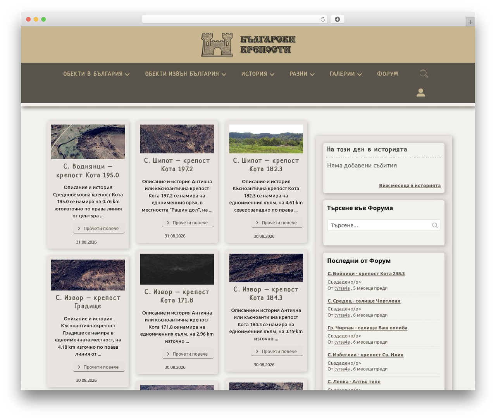Screen dimensions: 496x420
Task: Click the magnifier icon in forum search box
Action: click(435, 225)
